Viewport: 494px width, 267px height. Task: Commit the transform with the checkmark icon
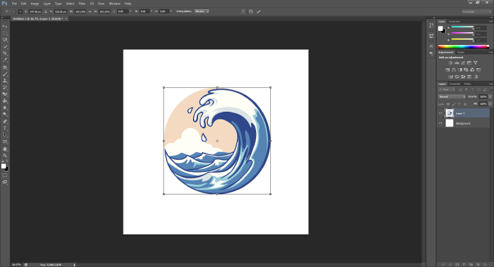(259, 12)
